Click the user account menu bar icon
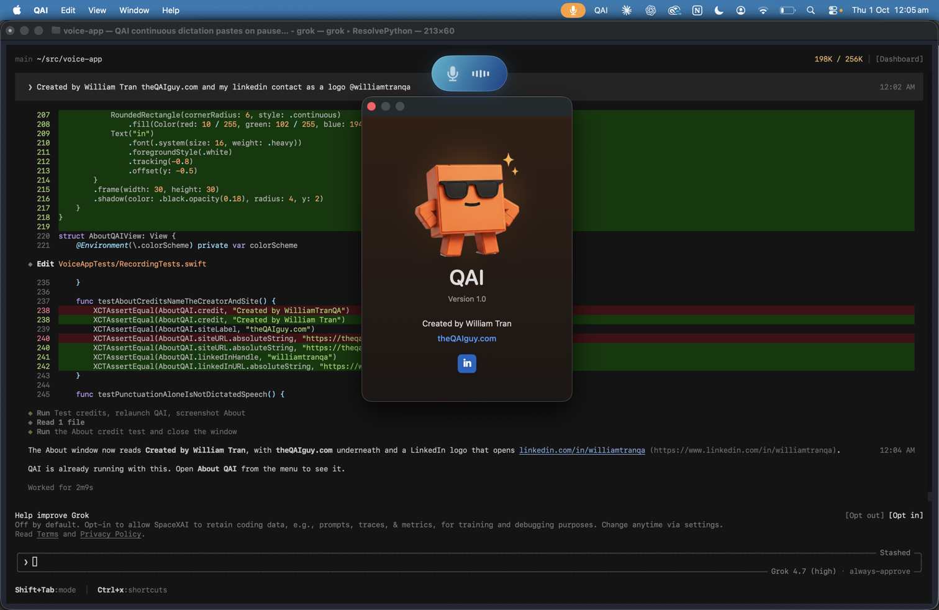 tap(740, 10)
